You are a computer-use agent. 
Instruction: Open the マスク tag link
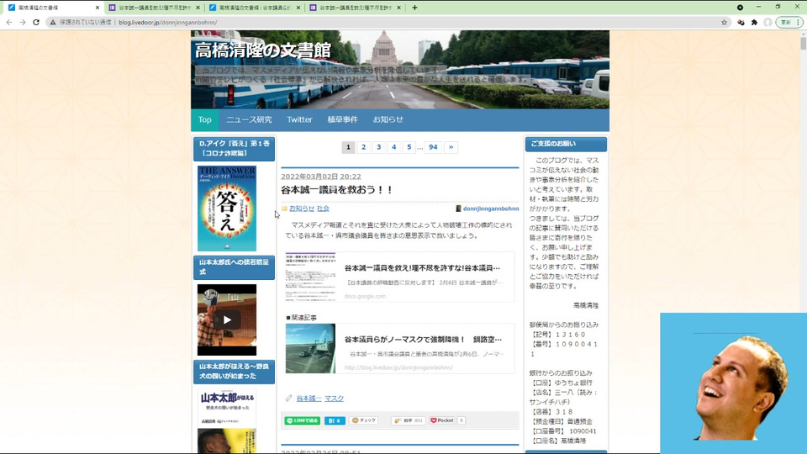334,399
